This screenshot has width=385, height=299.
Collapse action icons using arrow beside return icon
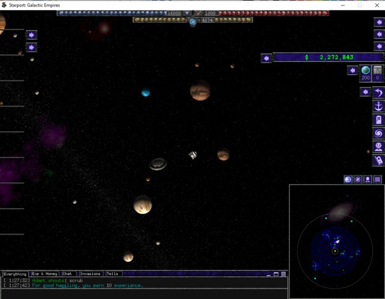tap(366, 92)
